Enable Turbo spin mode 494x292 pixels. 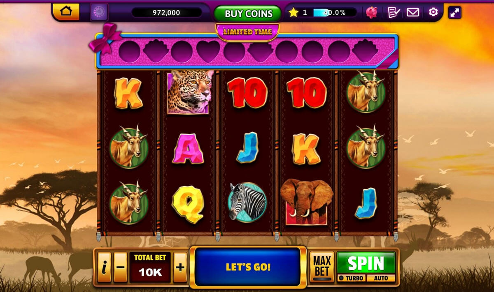coord(351,278)
